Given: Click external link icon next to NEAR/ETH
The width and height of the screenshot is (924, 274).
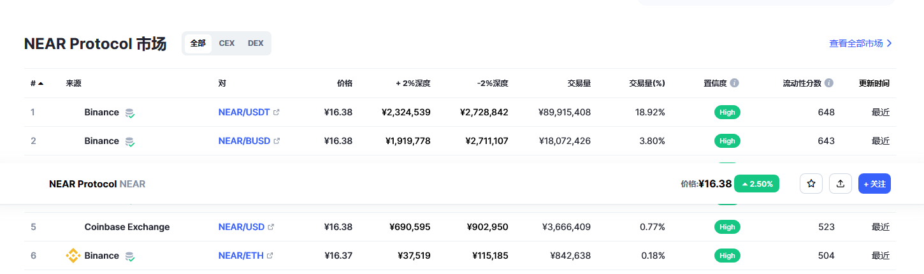Looking at the screenshot, I should coord(270,256).
